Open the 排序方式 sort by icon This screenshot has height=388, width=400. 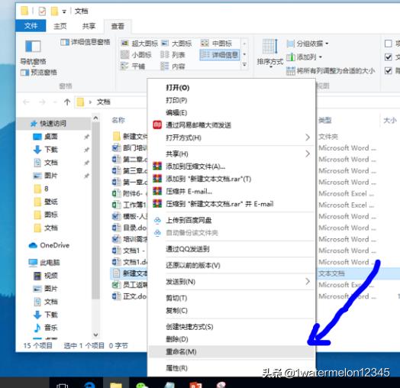[x=270, y=46]
